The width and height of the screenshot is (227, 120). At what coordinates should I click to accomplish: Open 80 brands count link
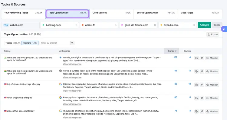click(x=176, y=97)
